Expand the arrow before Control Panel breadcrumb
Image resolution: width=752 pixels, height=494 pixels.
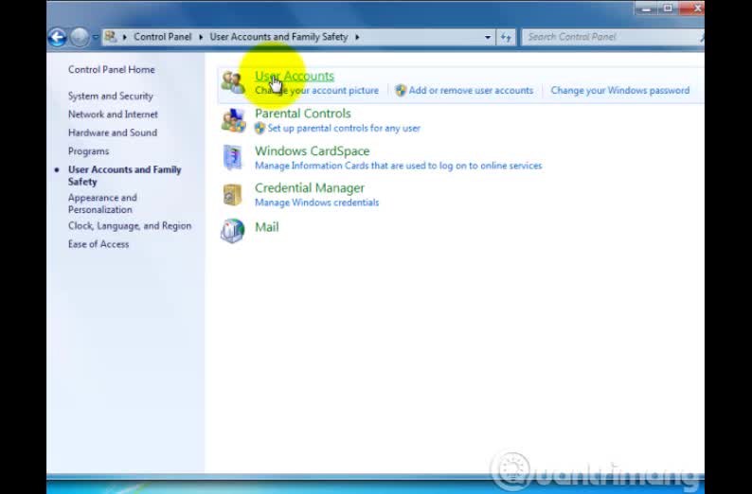point(125,37)
